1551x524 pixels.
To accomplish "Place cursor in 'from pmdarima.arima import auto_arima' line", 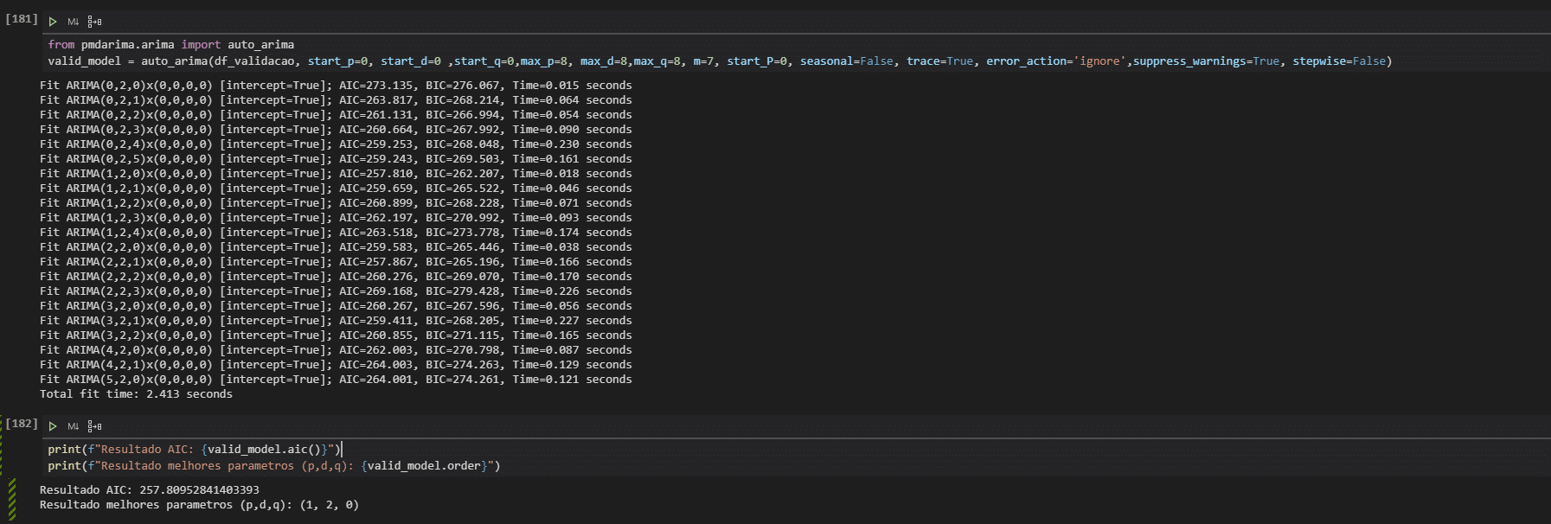I will 171,44.
